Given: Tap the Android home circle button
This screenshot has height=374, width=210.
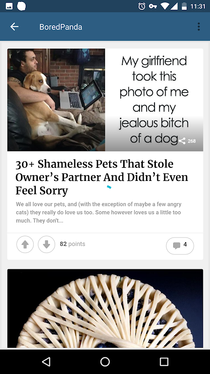Looking at the screenshot, I should [105, 361].
